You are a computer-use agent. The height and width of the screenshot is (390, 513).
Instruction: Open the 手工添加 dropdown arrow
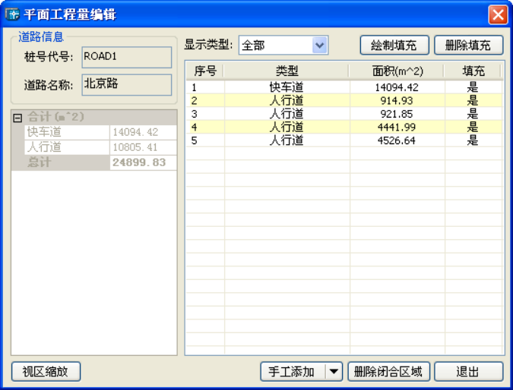tap(334, 372)
